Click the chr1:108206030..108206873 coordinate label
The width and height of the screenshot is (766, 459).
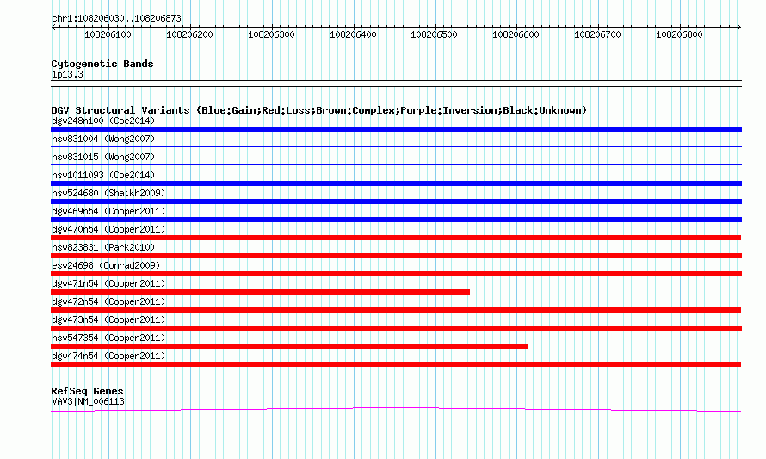(x=116, y=19)
